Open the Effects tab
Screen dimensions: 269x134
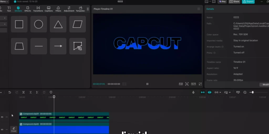(x=28, y=9)
